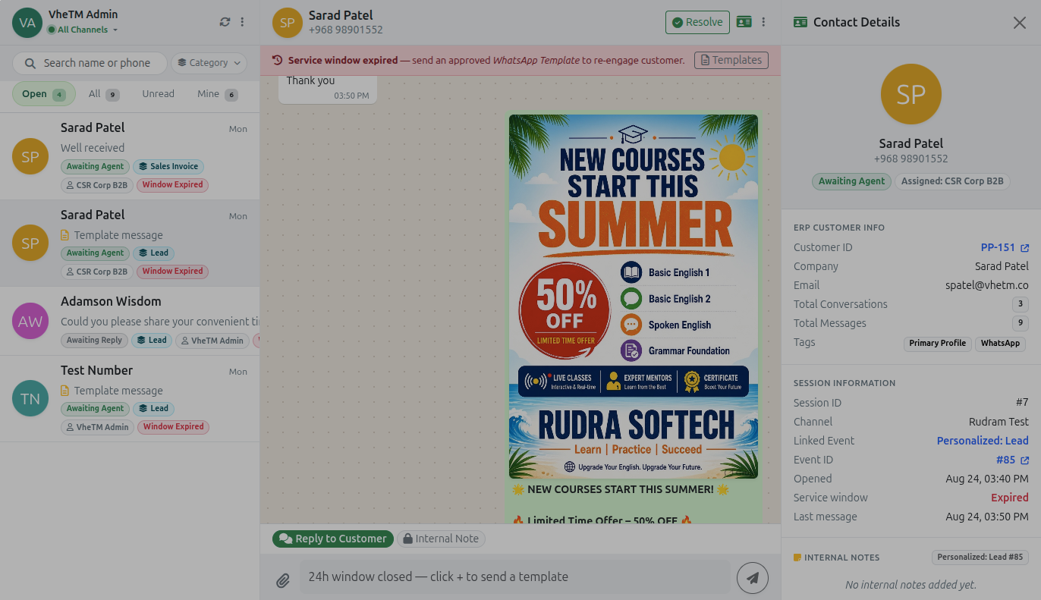Click the attachment paperclip icon
Viewport: 1041px width, 600px height.
(283, 580)
